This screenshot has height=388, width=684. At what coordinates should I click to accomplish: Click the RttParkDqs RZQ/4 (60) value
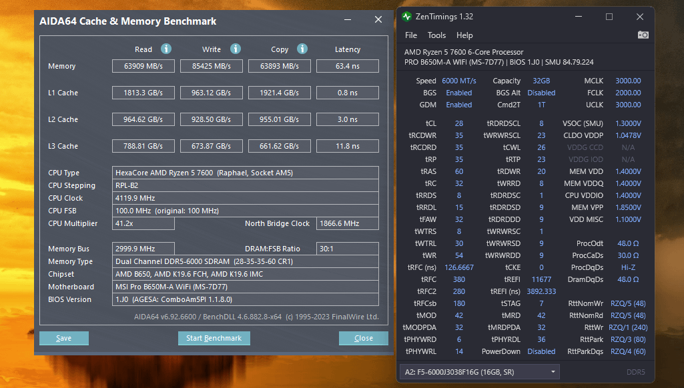pyautogui.click(x=628, y=351)
